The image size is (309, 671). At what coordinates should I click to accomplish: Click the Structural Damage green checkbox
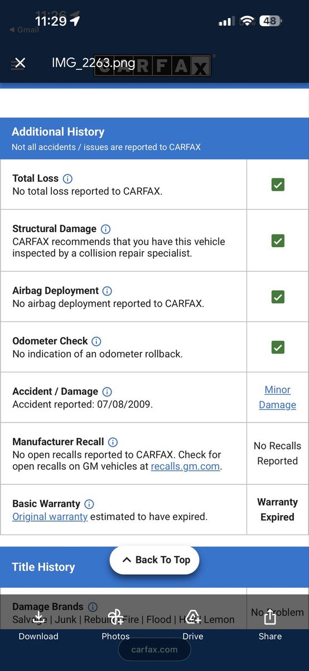(278, 241)
